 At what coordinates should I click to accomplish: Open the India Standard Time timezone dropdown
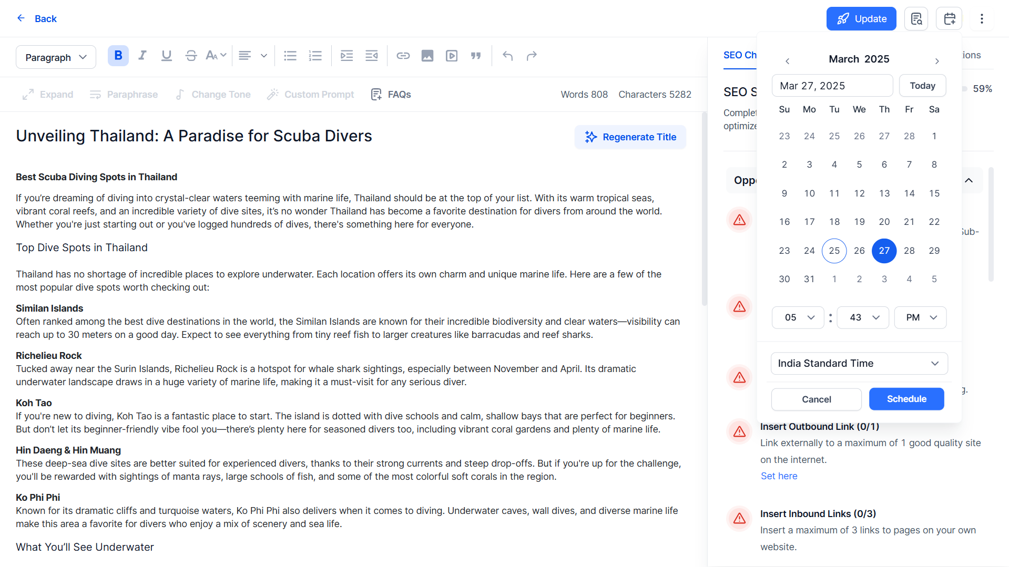859,364
